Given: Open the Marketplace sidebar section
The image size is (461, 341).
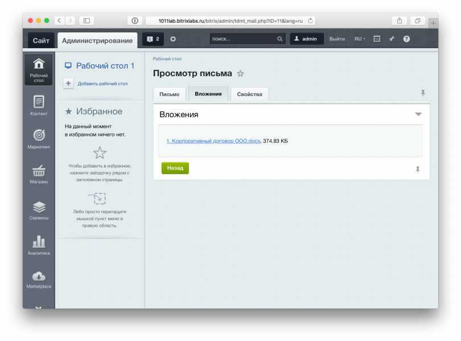Looking at the screenshot, I should (39, 279).
